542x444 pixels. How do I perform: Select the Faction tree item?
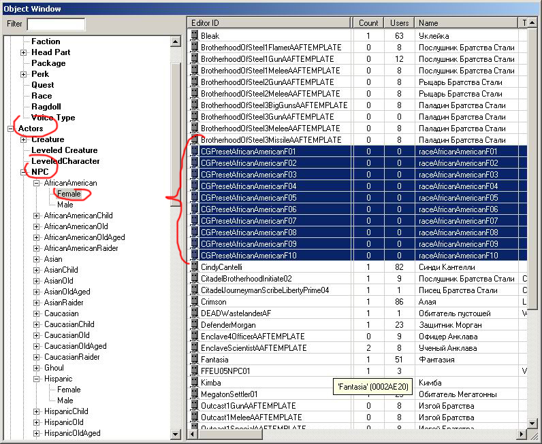46,41
